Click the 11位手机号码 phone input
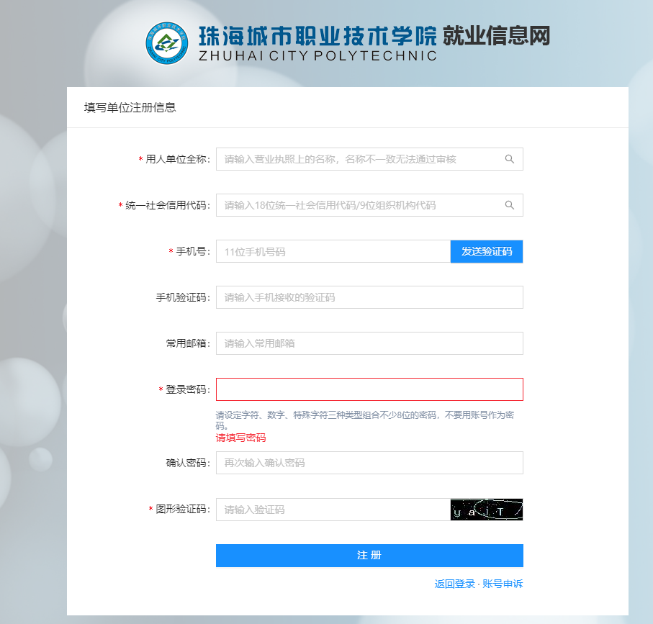This screenshot has width=653, height=624. (x=333, y=251)
